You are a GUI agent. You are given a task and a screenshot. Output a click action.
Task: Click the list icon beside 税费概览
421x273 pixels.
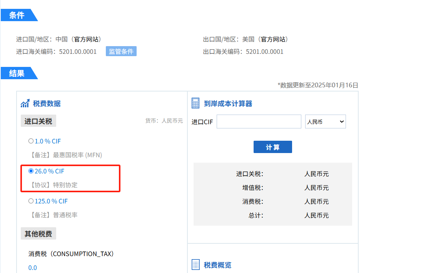click(x=195, y=265)
